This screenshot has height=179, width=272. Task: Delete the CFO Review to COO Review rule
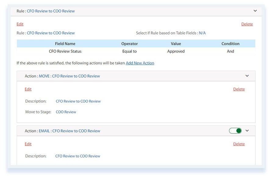click(x=247, y=24)
